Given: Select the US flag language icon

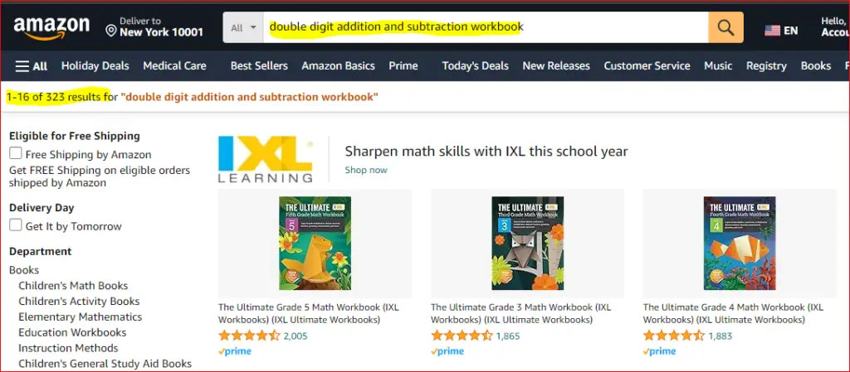Looking at the screenshot, I should (772, 31).
